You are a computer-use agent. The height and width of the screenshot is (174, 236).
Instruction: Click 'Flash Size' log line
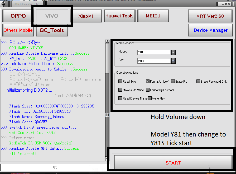tap(51, 106)
